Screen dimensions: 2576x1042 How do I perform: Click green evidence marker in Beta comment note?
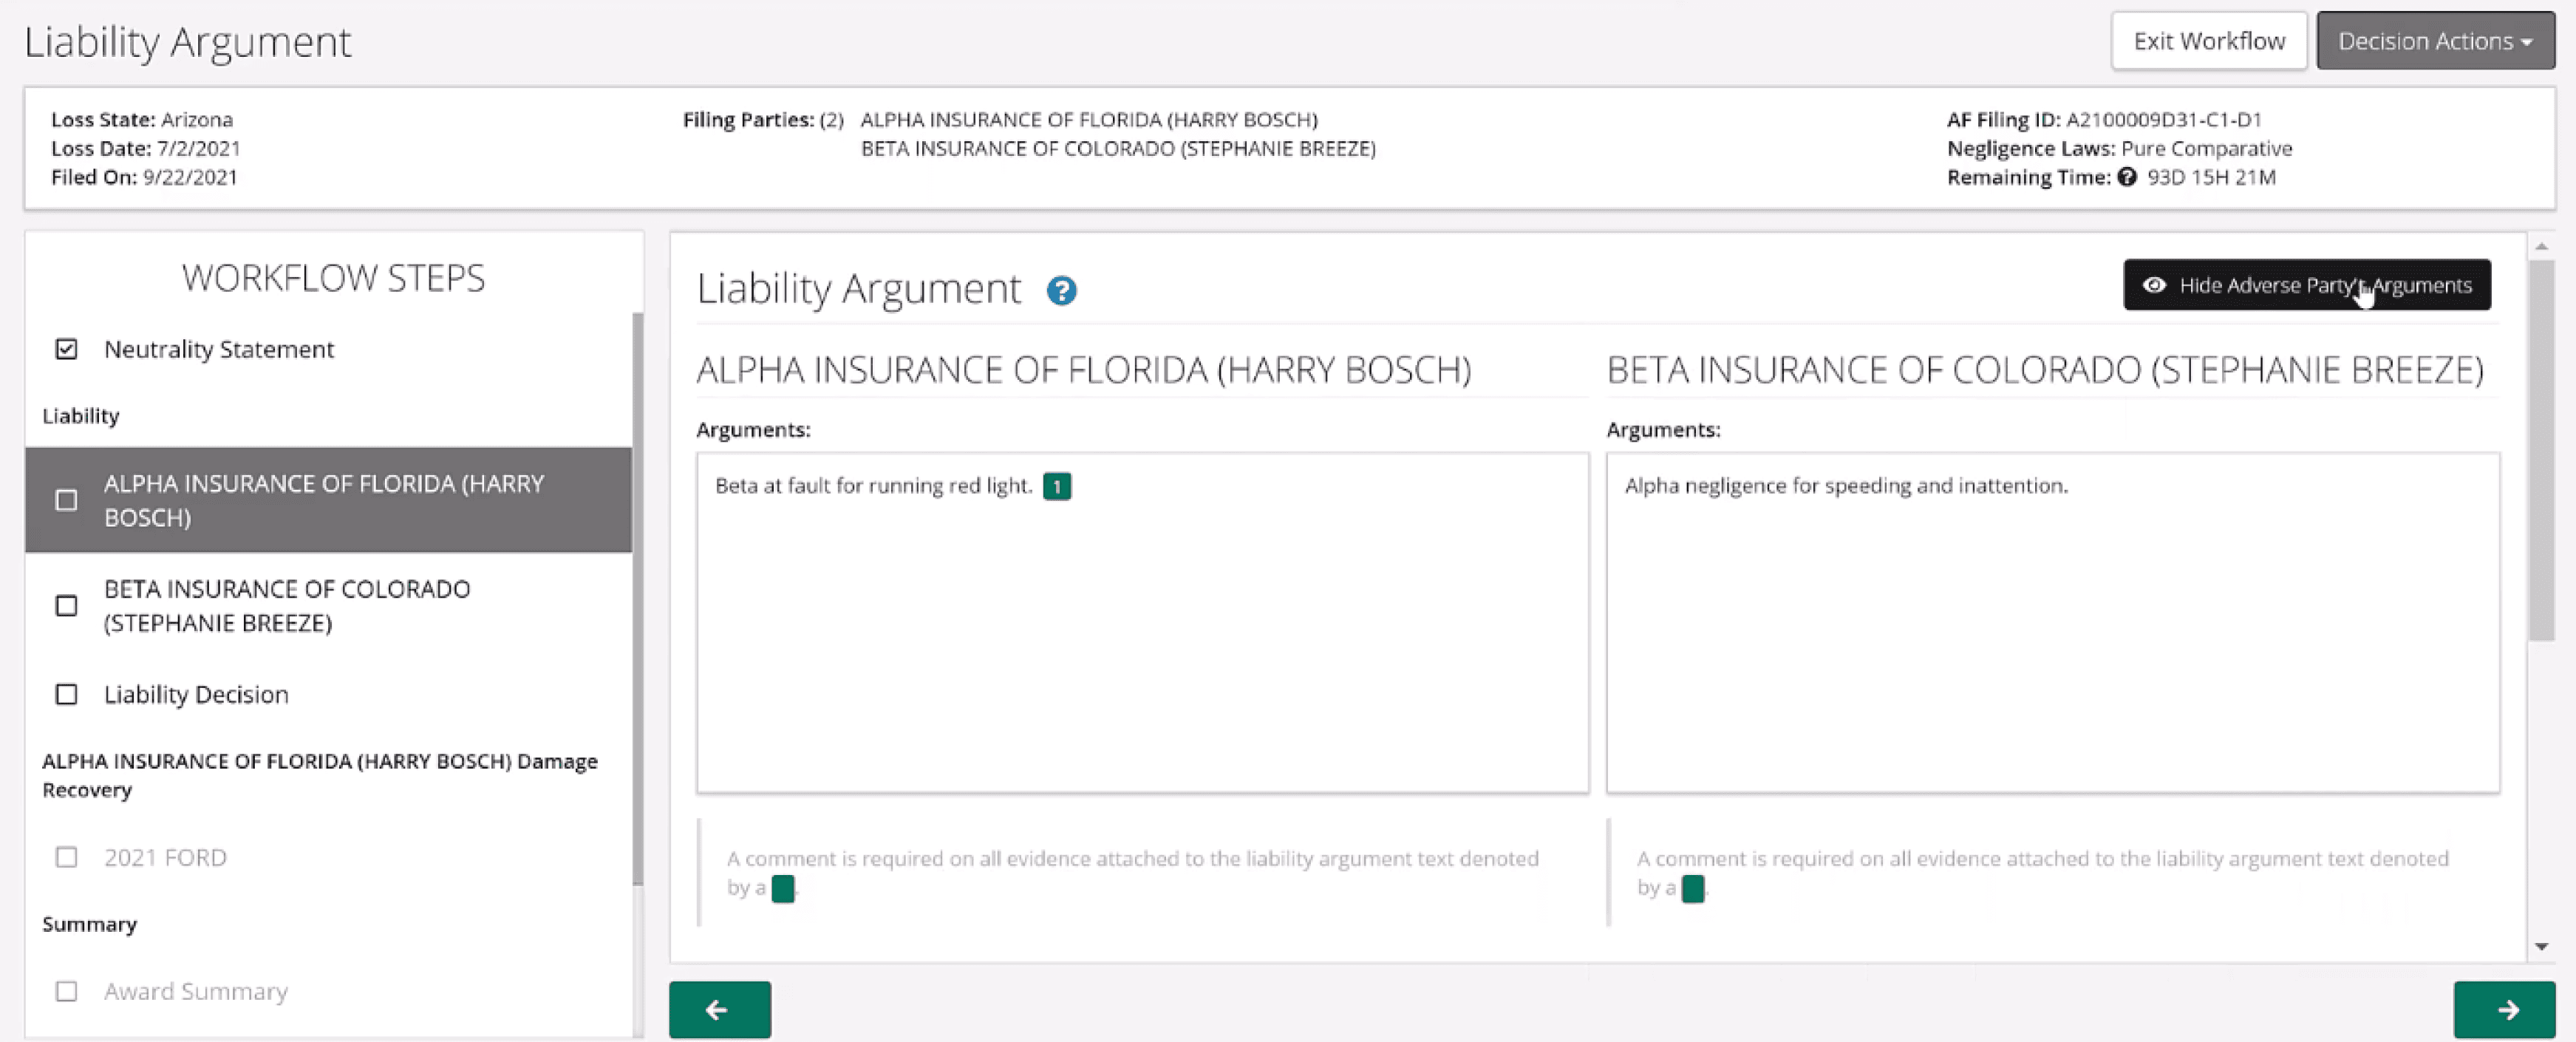(1692, 888)
